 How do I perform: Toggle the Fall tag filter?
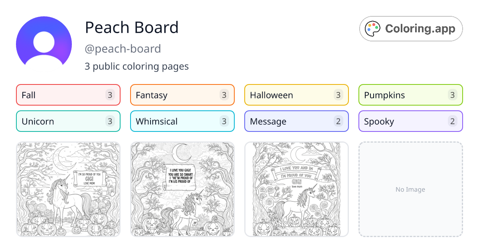coord(68,95)
